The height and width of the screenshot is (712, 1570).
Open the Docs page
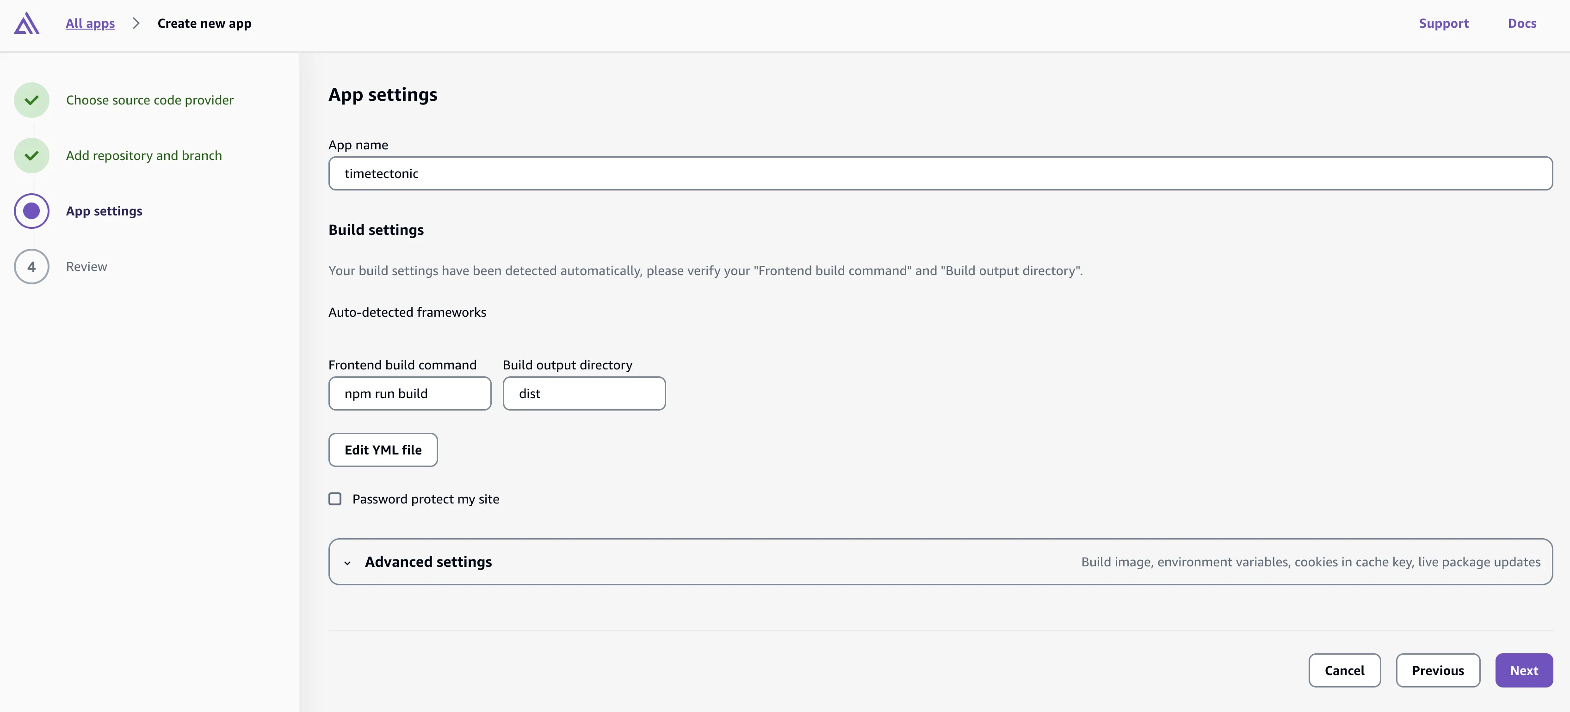click(x=1522, y=23)
